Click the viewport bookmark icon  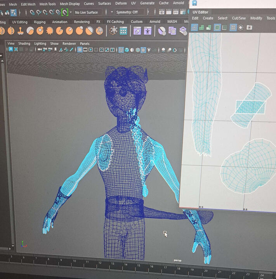(56, 50)
